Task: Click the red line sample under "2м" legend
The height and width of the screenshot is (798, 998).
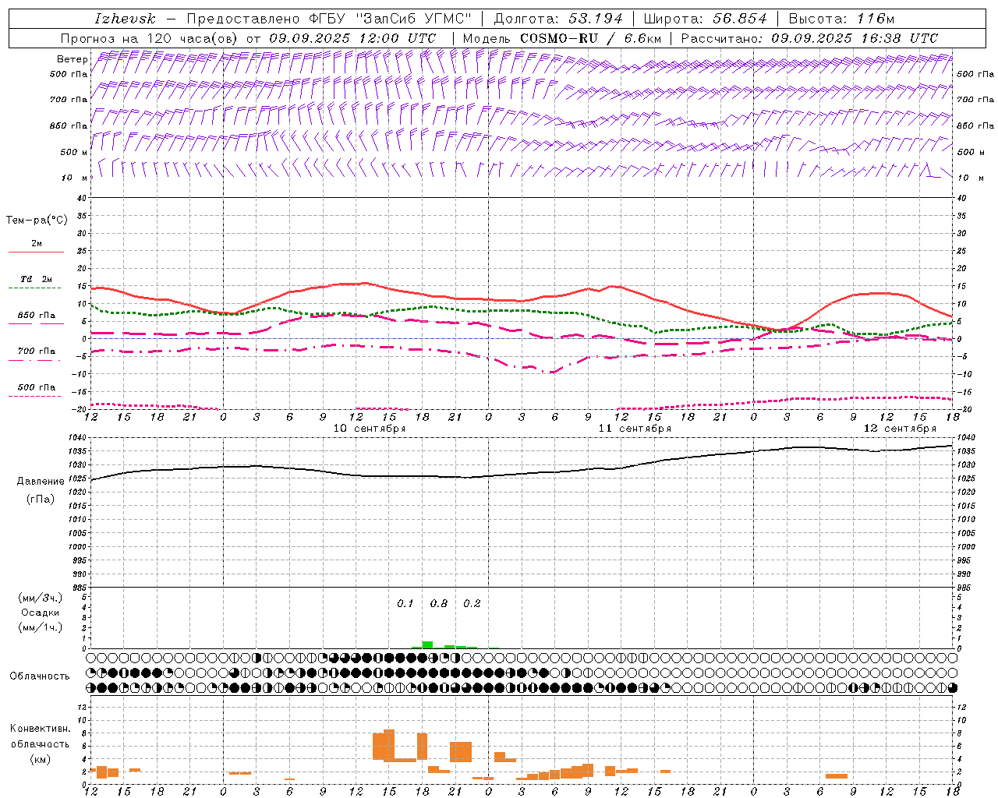Action: (36, 252)
